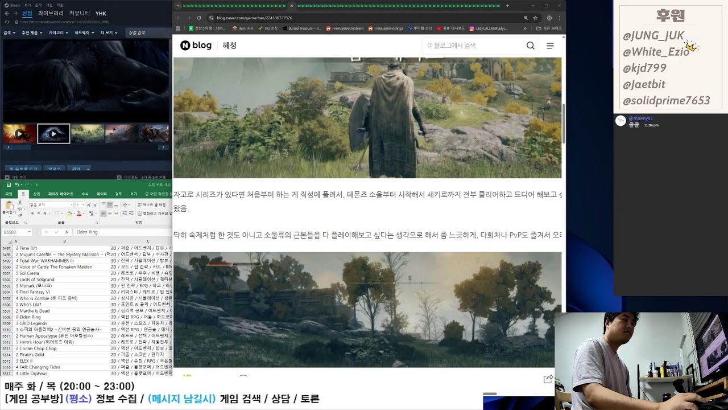Save the Excel workbook via quick access icon

(9, 184)
